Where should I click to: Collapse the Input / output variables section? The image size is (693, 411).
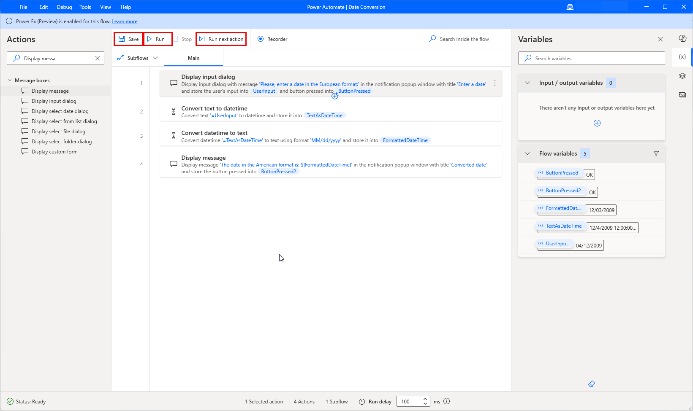pos(527,83)
